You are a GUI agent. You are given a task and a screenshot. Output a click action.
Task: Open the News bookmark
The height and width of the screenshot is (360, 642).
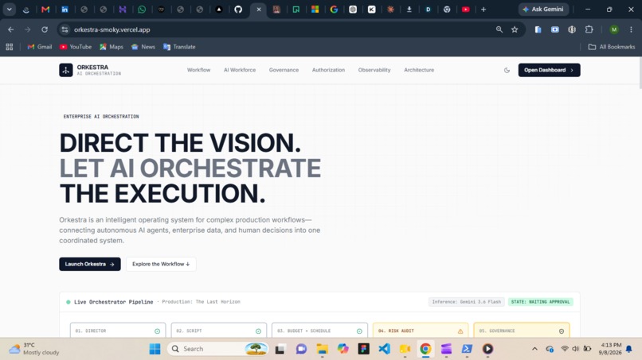click(143, 47)
